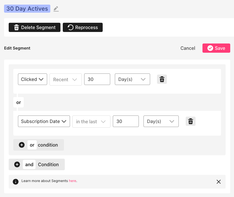
Task: Open the Clicked condition type dropdown
Action: [x=32, y=79]
